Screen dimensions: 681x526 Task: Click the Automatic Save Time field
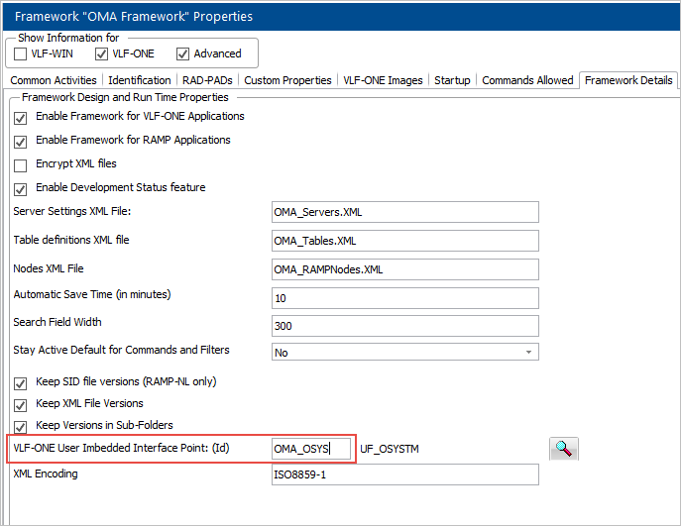404,298
